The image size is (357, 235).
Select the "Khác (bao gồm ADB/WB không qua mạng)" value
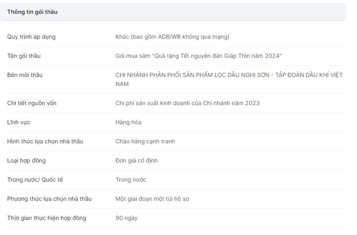click(x=172, y=37)
